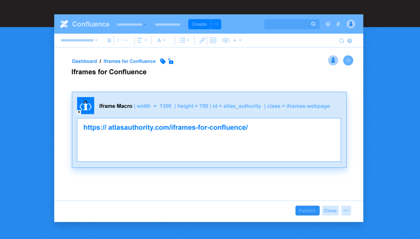Screen dimensions: 420x239
Task: Insert a link with chain icon
Action: pos(202,40)
